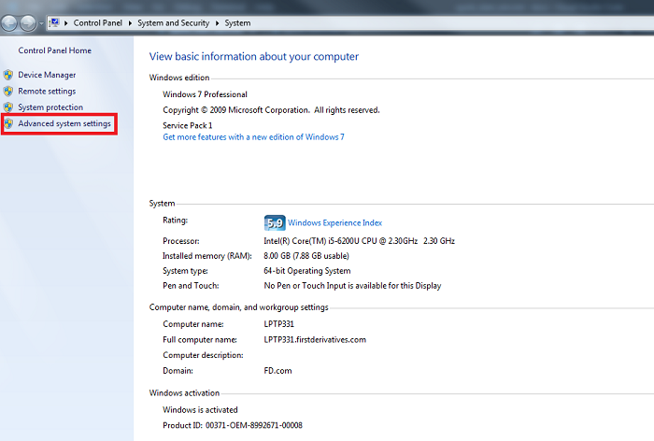Get more features with new Windows 7 edition
The width and height of the screenshot is (654, 441).
[253, 136]
